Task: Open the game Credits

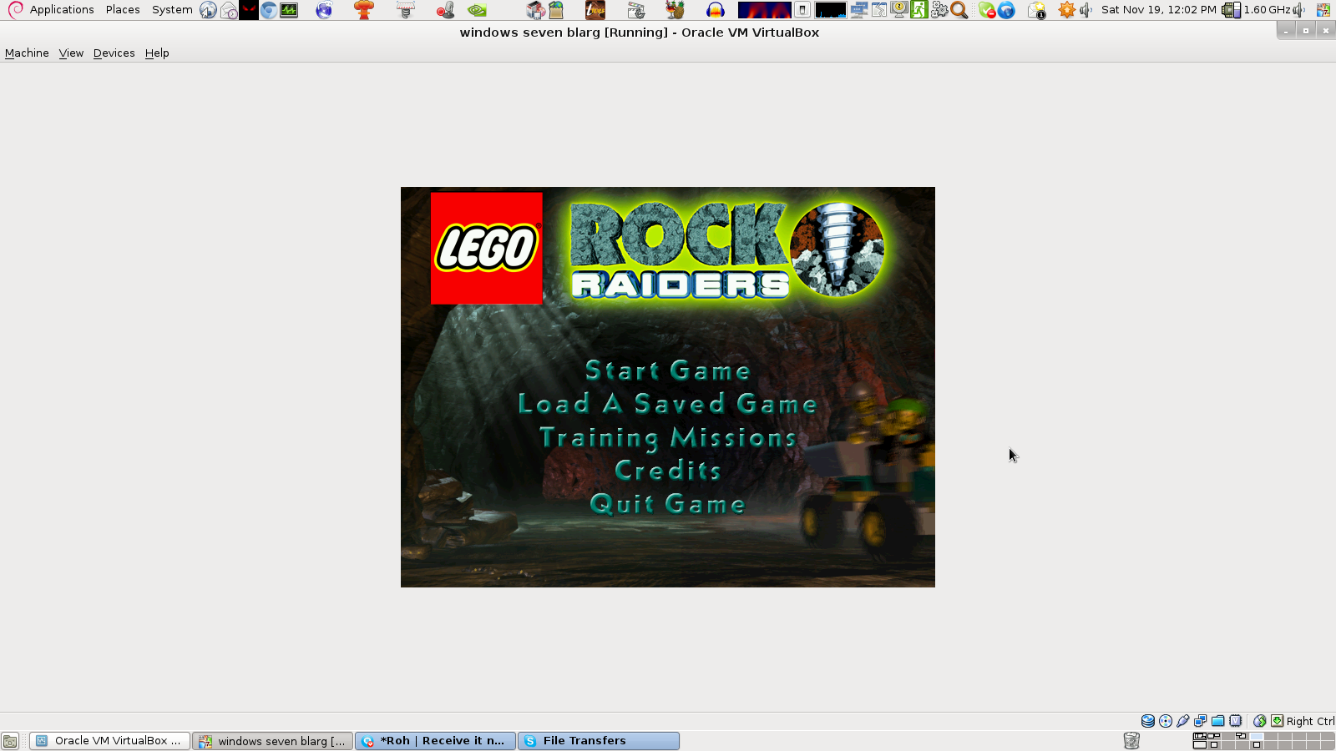Action: (668, 471)
